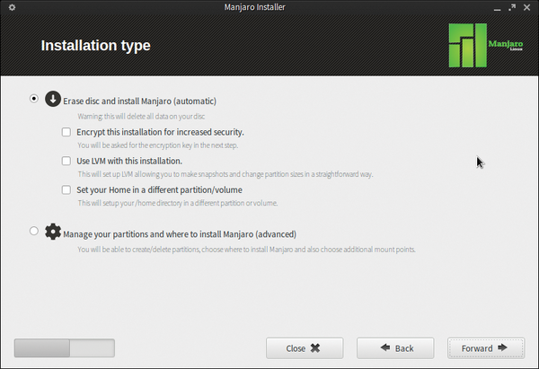539x369 pixels.
Task: Click 'You will be asked for the encryption key' text
Action: (158, 145)
